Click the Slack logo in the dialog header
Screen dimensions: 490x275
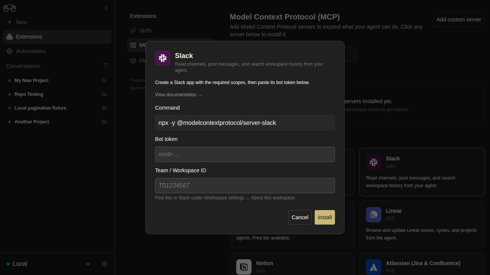163,58
